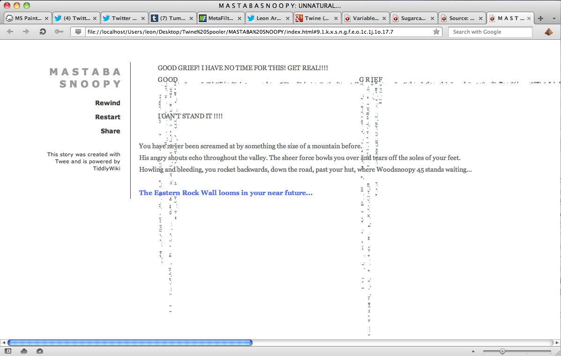Open the Opera Link cloud icon
The width and height of the screenshot is (561, 356).
24,351
